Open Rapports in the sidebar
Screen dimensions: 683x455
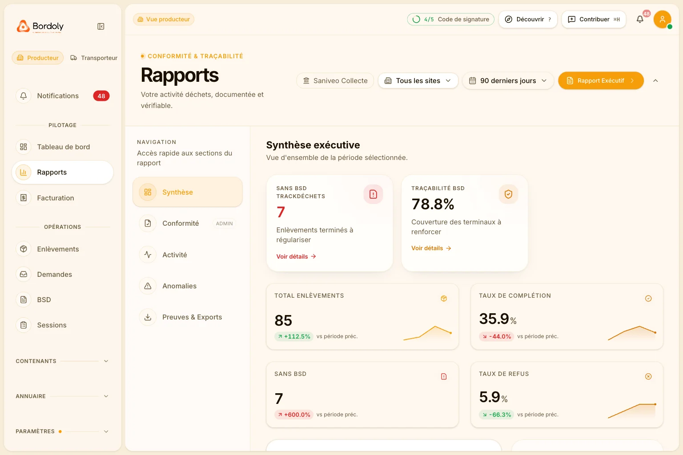[63, 172]
